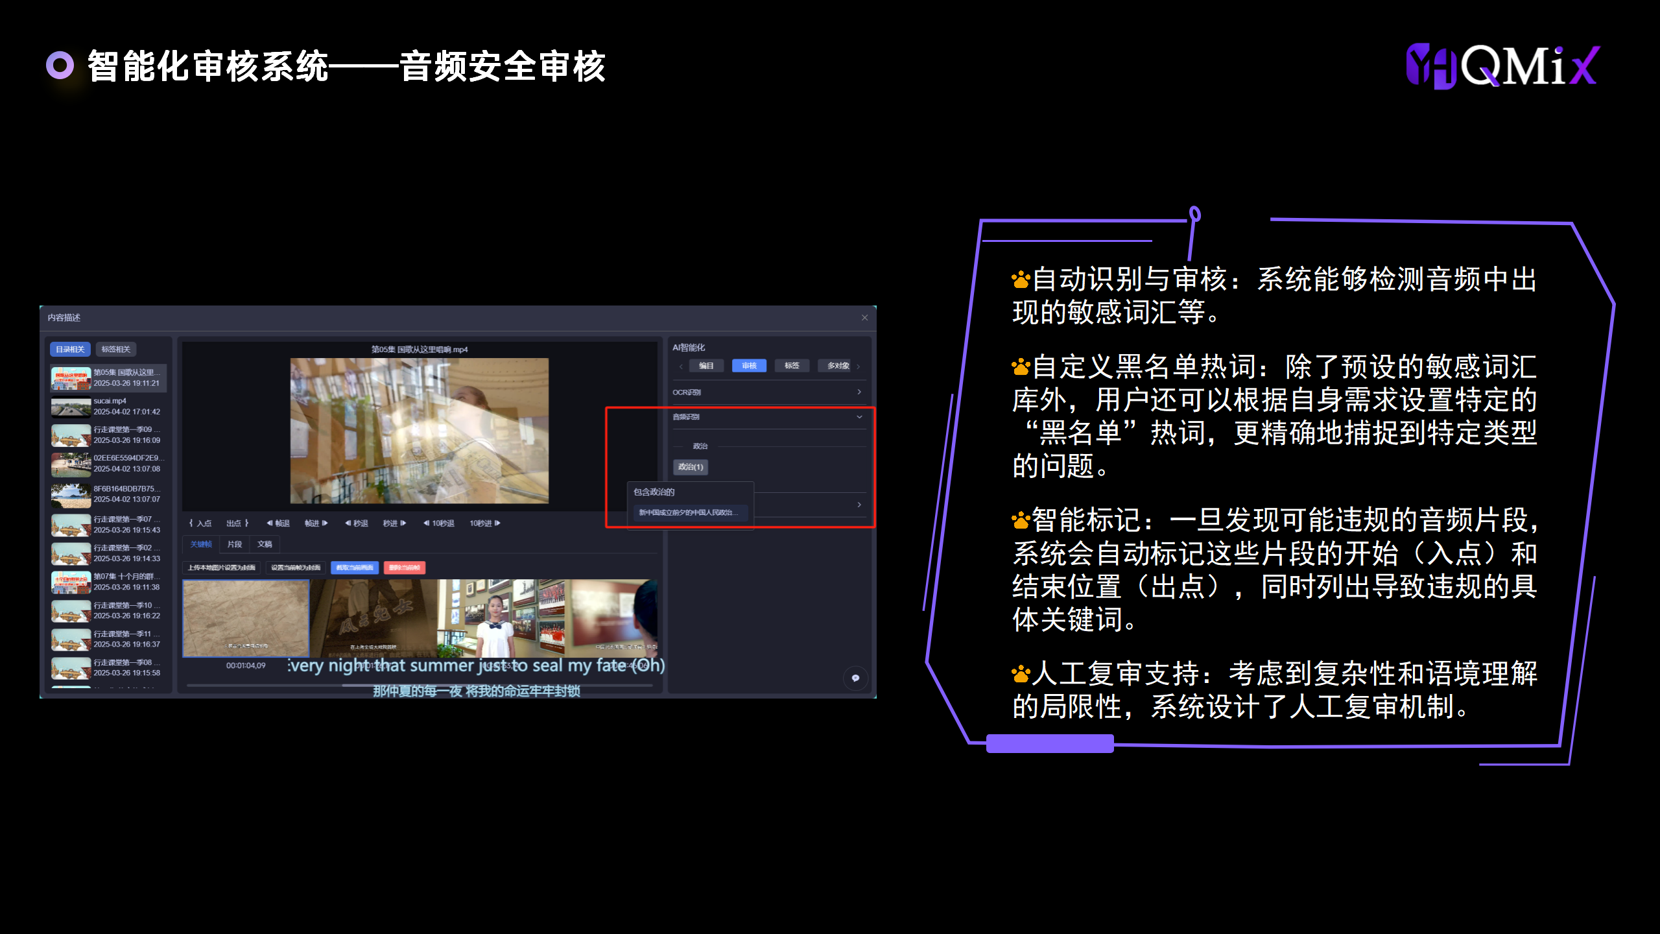Select the 政治(1) tag chip
1660x934 pixels.
click(691, 467)
